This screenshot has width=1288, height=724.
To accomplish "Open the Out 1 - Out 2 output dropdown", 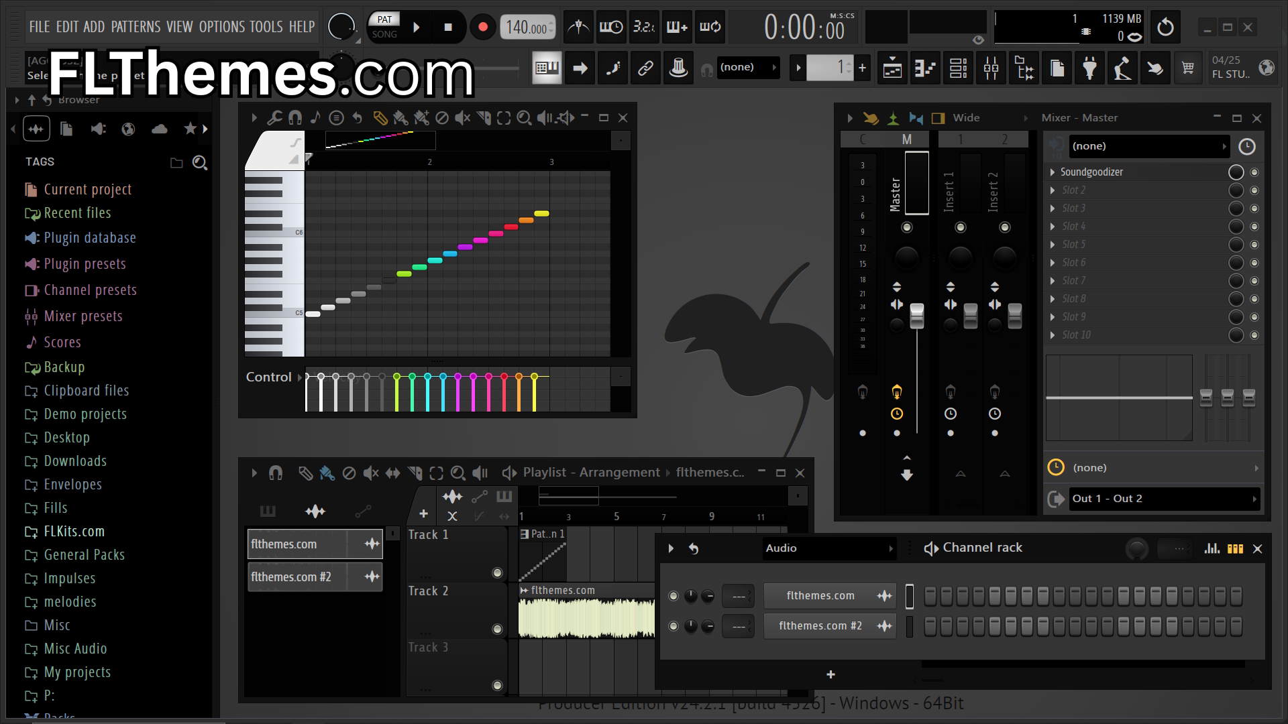I will (1164, 499).
